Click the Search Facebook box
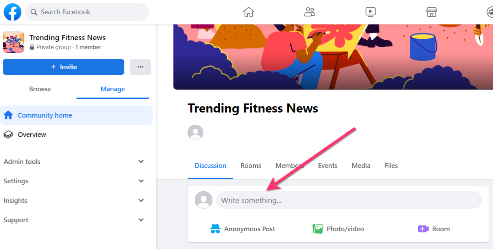 pos(87,12)
